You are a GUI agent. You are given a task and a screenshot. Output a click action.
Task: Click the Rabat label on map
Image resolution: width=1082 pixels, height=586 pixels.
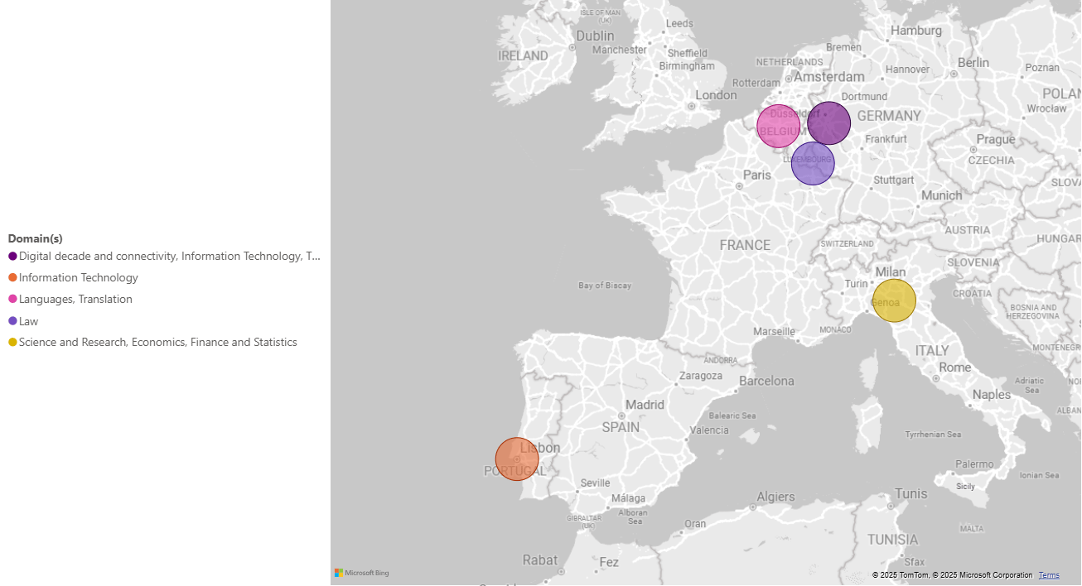click(x=540, y=560)
